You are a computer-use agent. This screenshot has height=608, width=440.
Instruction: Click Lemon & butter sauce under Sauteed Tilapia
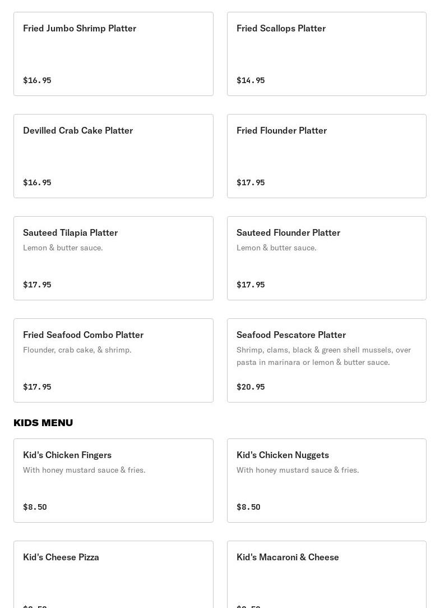[63, 248]
